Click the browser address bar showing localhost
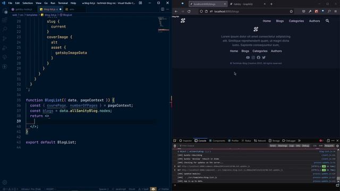This screenshot has height=191, width=340. [x=246, y=12]
